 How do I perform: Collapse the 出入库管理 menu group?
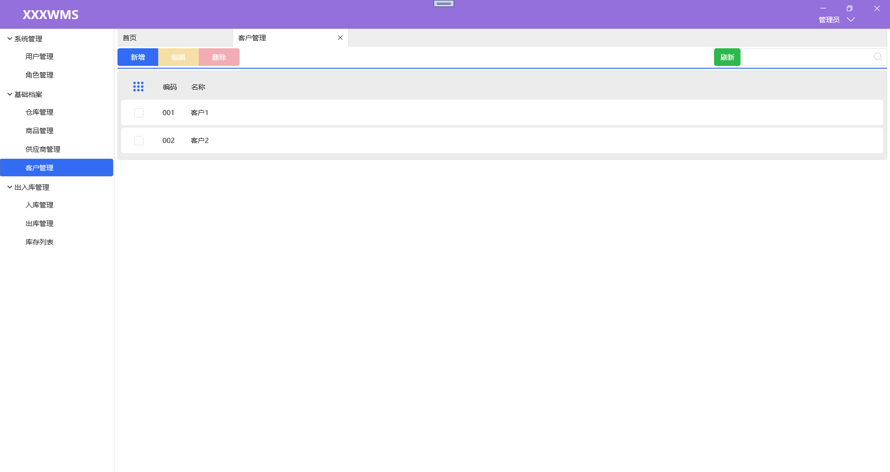[x=10, y=187]
